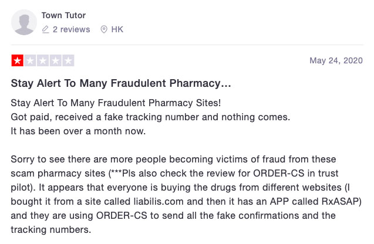Click the 'Got paid, received a fake tracking' line
Viewport: 374px width, 244px height.
150,117
